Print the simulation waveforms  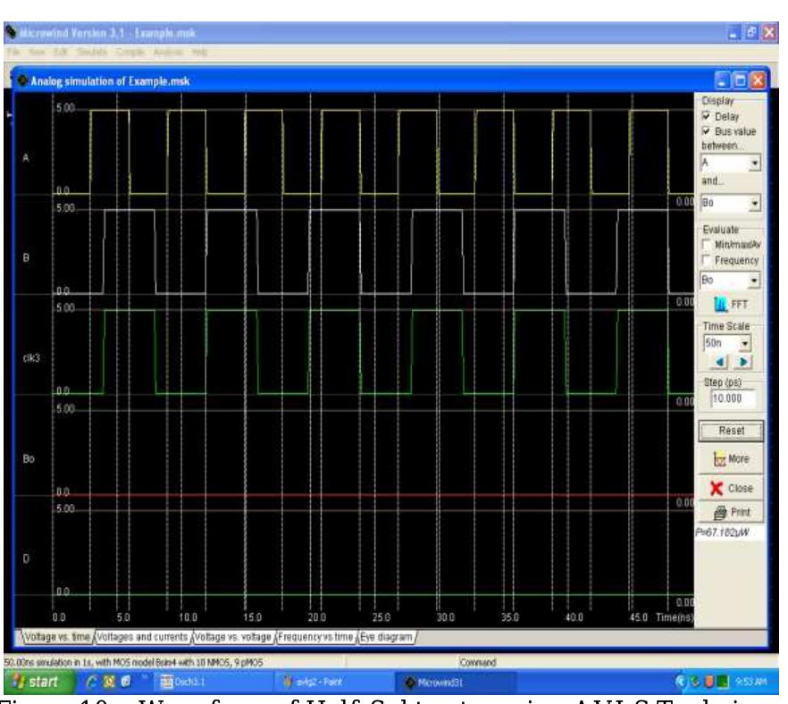[x=731, y=512]
